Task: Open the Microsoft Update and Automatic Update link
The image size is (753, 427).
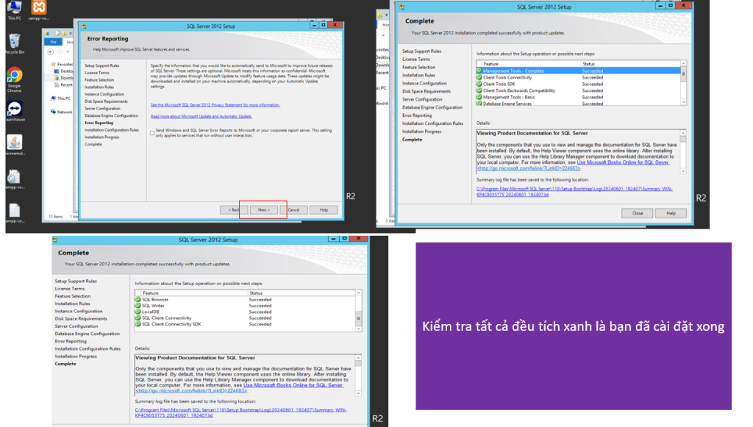Action: tap(201, 116)
